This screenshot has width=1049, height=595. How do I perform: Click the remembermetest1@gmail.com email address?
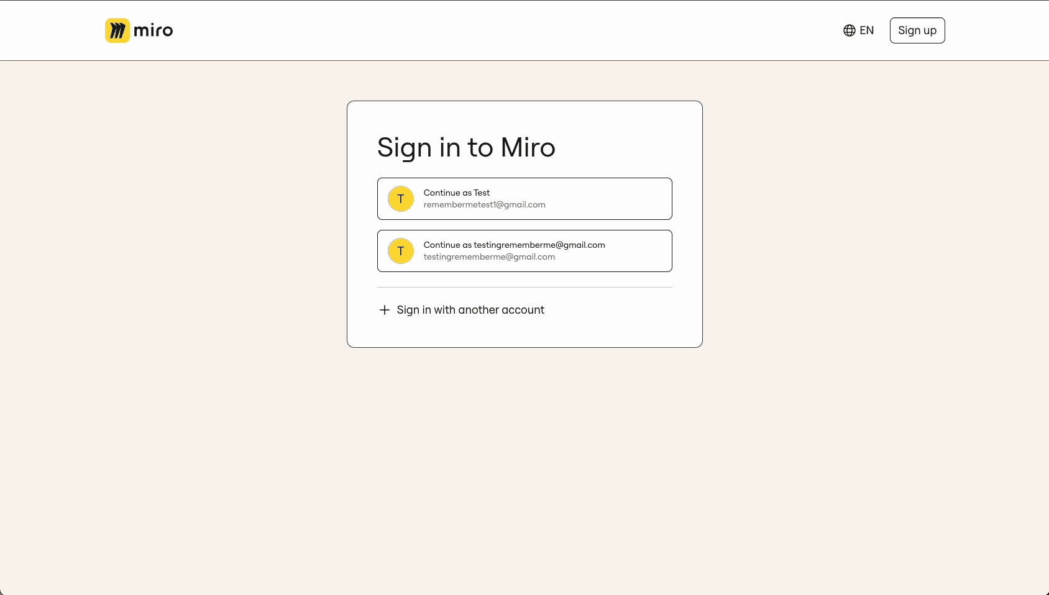click(484, 205)
